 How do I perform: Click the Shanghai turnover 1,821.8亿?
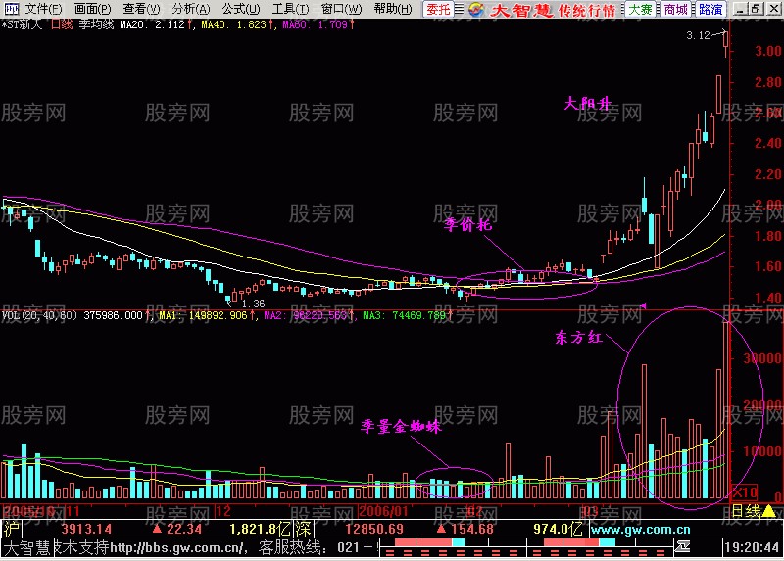pyautogui.click(x=261, y=529)
